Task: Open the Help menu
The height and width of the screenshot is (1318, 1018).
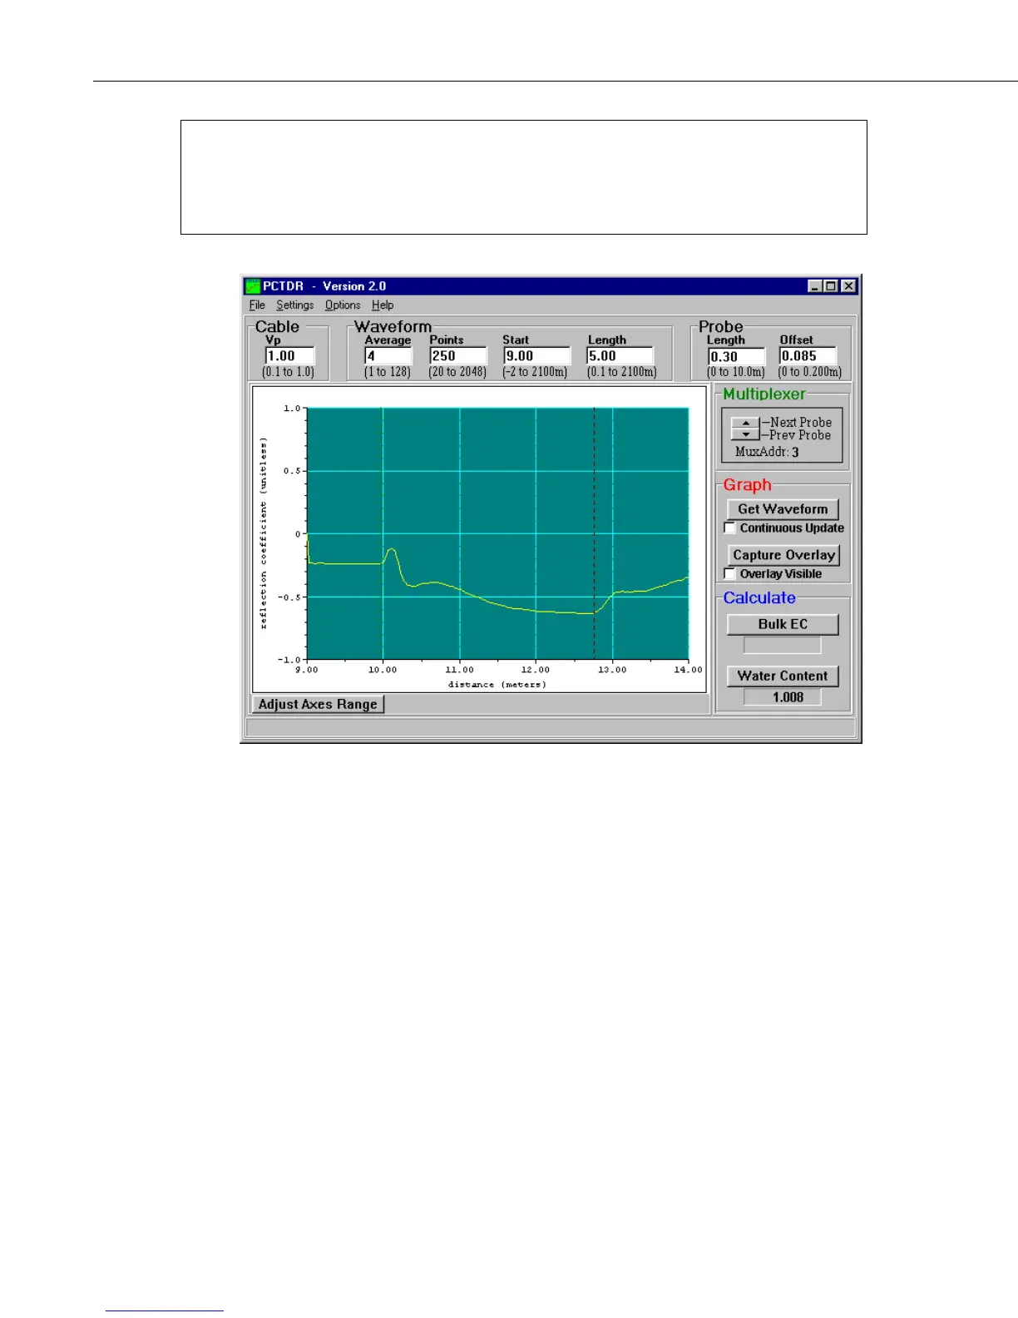Action: [383, 305]
